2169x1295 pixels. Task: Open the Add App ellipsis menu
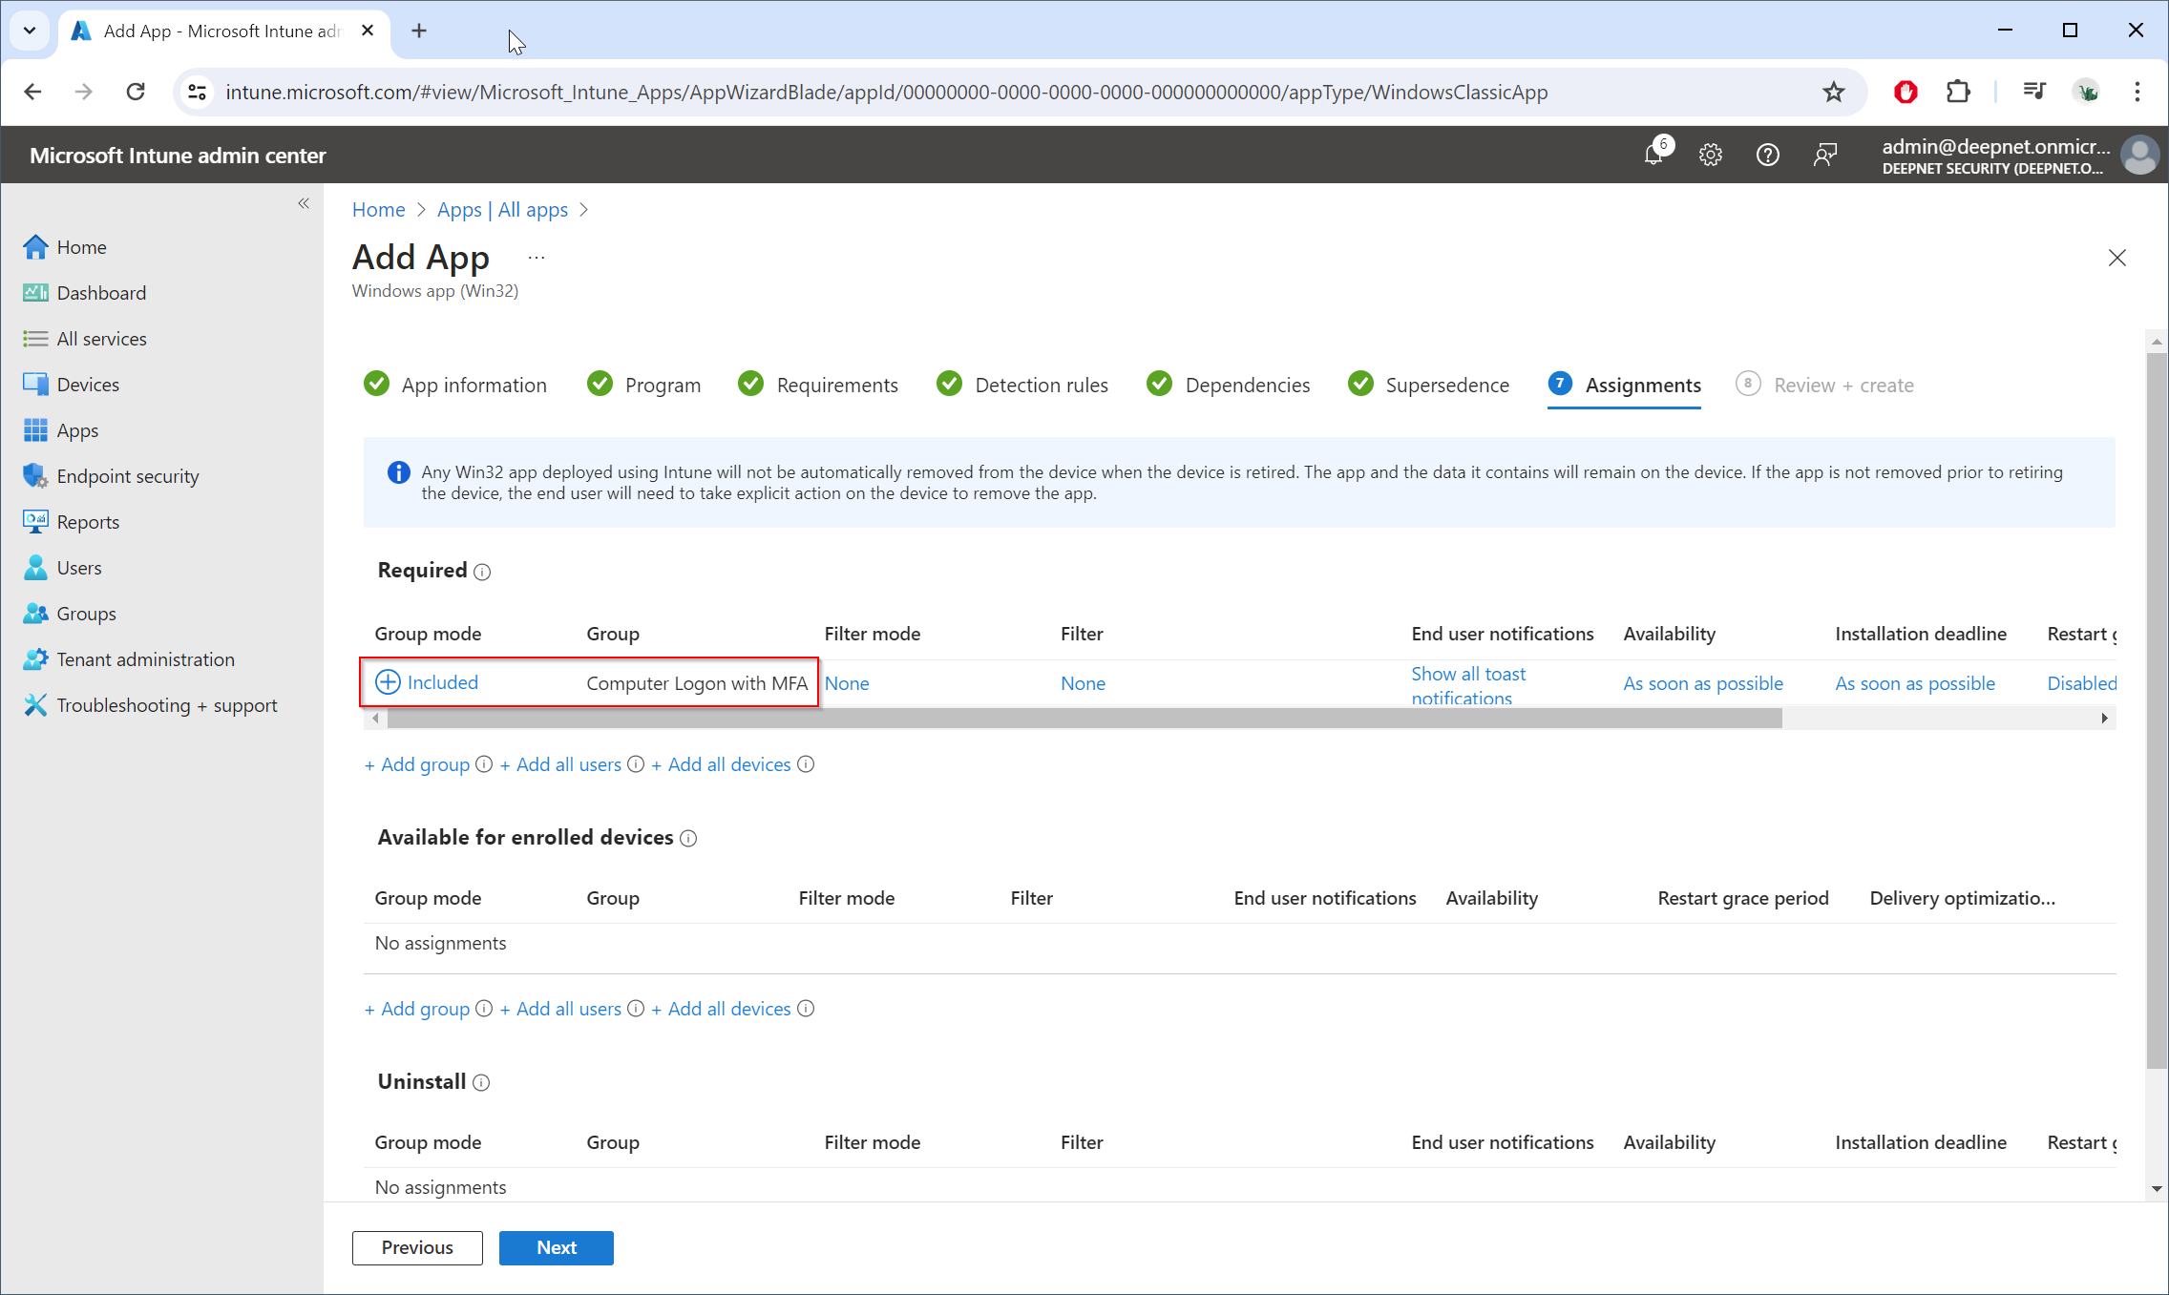[x=537, y=258]
